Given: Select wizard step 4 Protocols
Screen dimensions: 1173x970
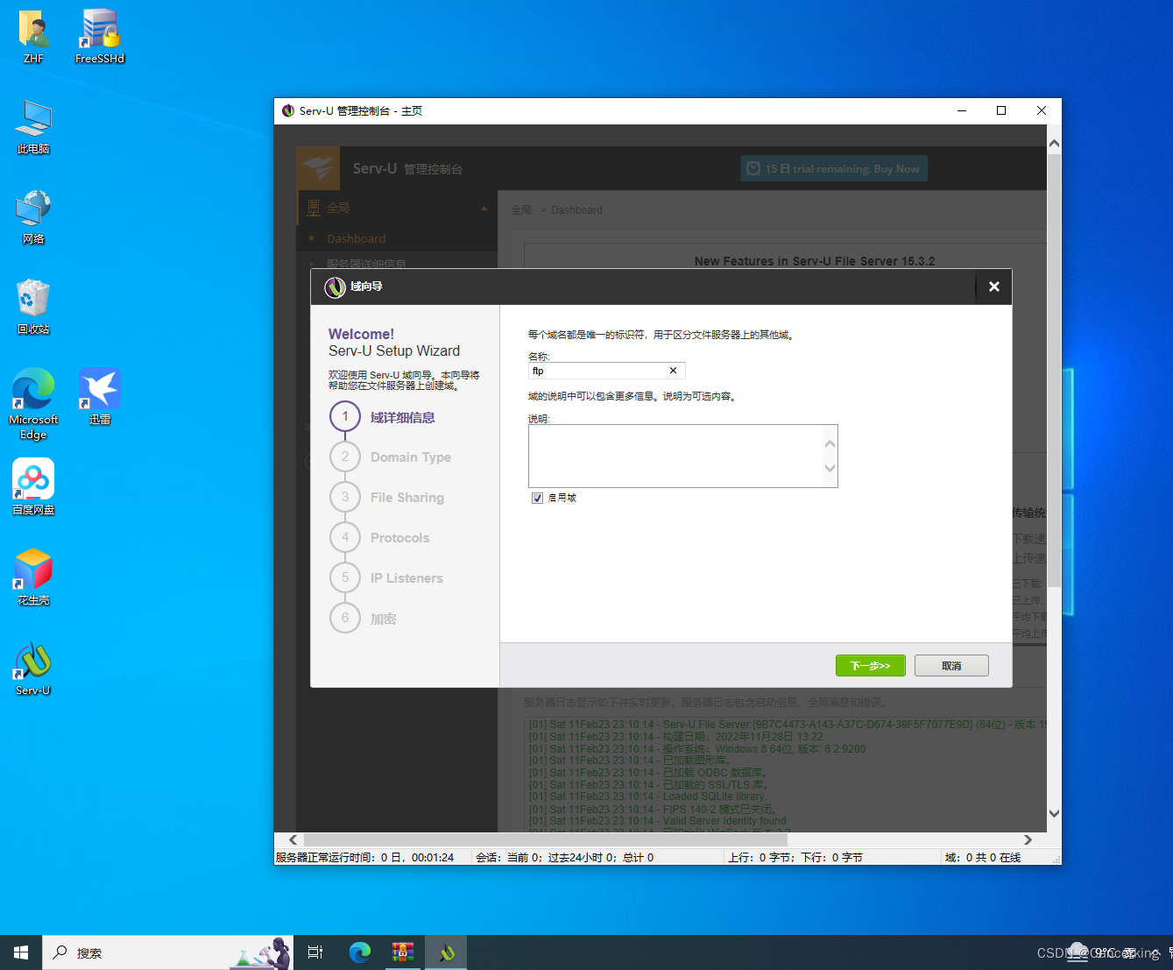Looking at the screenshot, I should pyautogui.click(x=380, y=538).
